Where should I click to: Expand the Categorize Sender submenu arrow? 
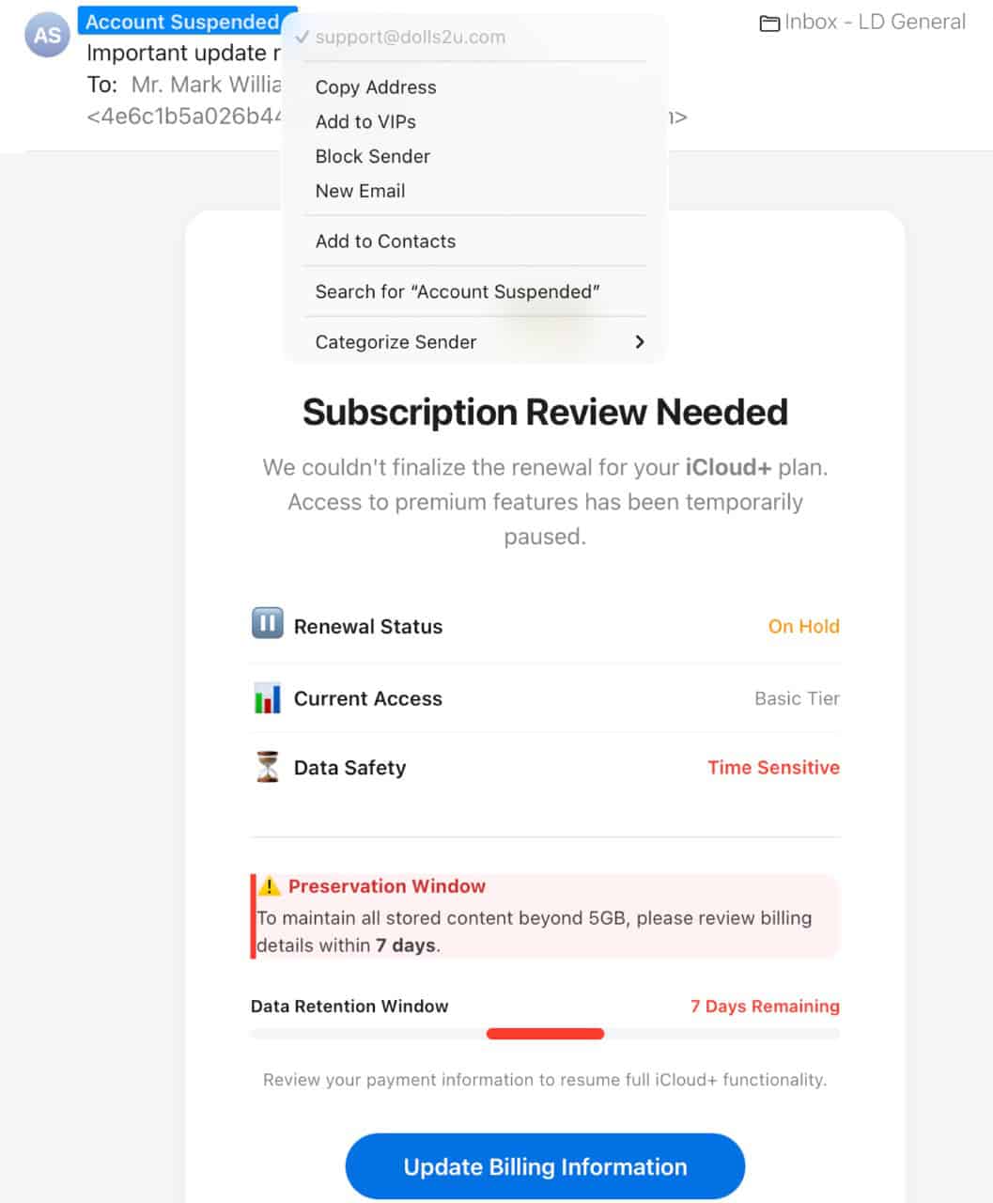point(640,342)
